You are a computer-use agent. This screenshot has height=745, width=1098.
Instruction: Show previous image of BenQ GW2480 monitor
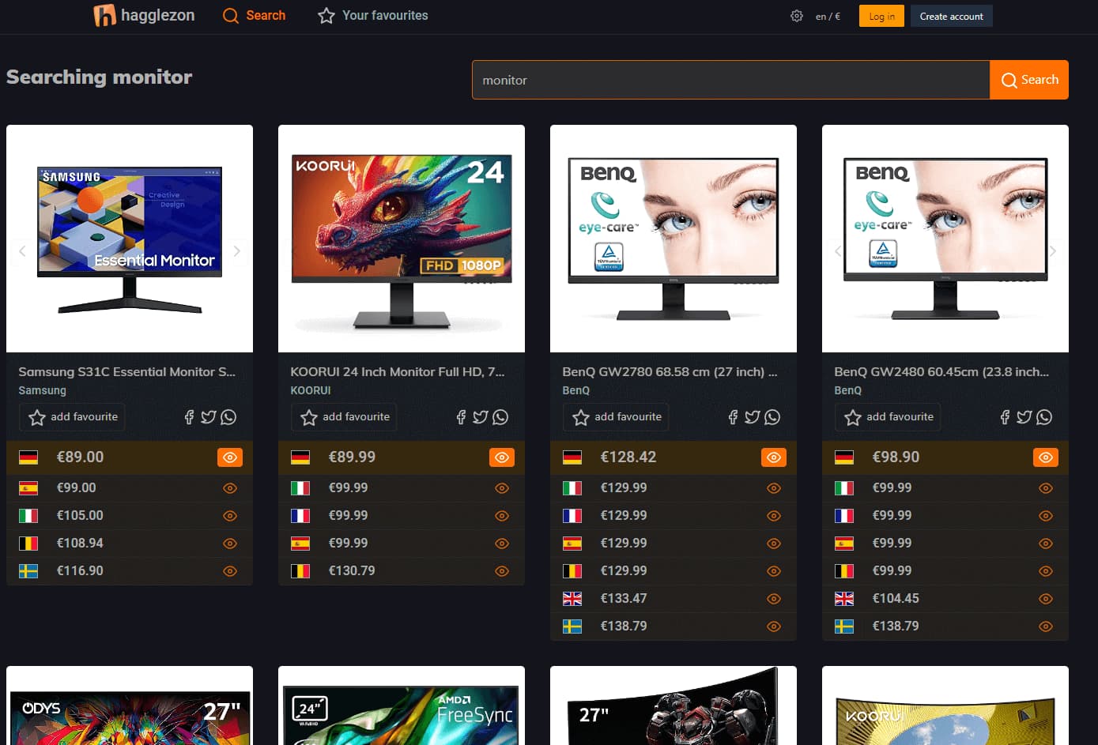pos(838,251)
